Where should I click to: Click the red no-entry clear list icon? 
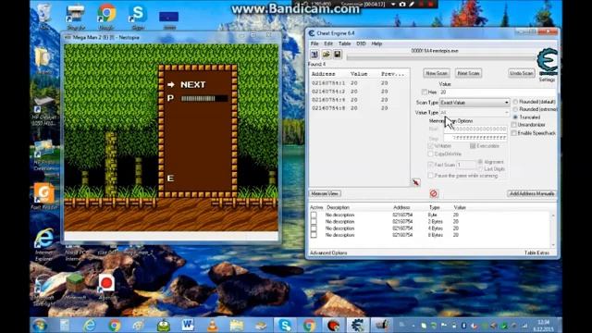[434, 193]
